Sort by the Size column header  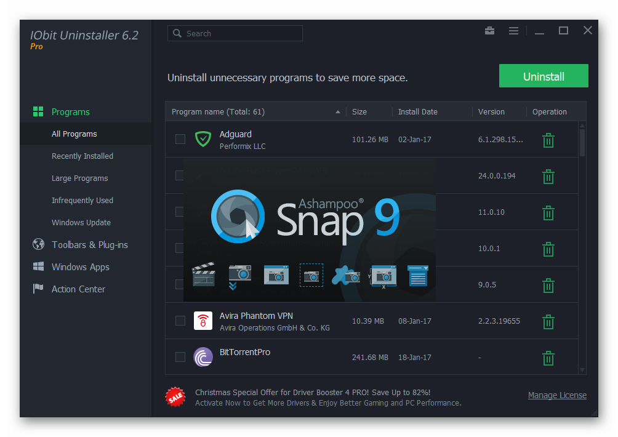coord(359,112)
